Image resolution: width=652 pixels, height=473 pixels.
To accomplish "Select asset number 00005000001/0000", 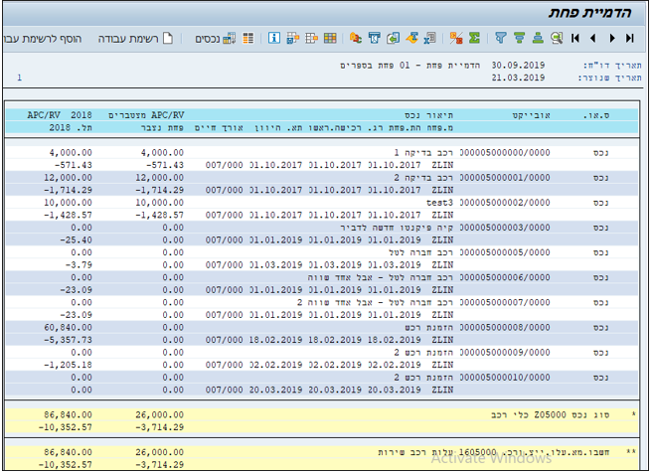I will (x=505, y=178).
